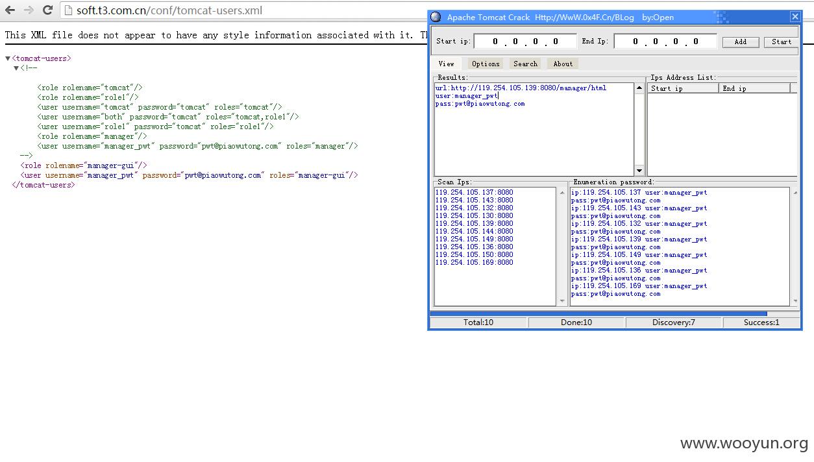
Task: Click the manager-gui user line in XML
Action: point(189,175)
